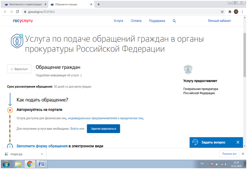The image size is (247, 169).
Task: Click the site search magnifier icon
Action: point(174,21)
